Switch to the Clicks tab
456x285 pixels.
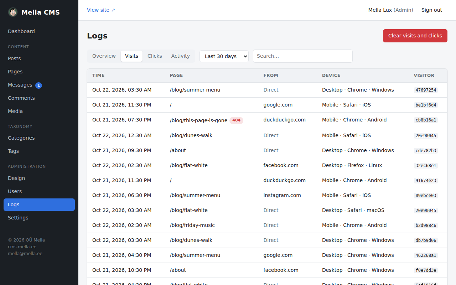click(155, 56)
